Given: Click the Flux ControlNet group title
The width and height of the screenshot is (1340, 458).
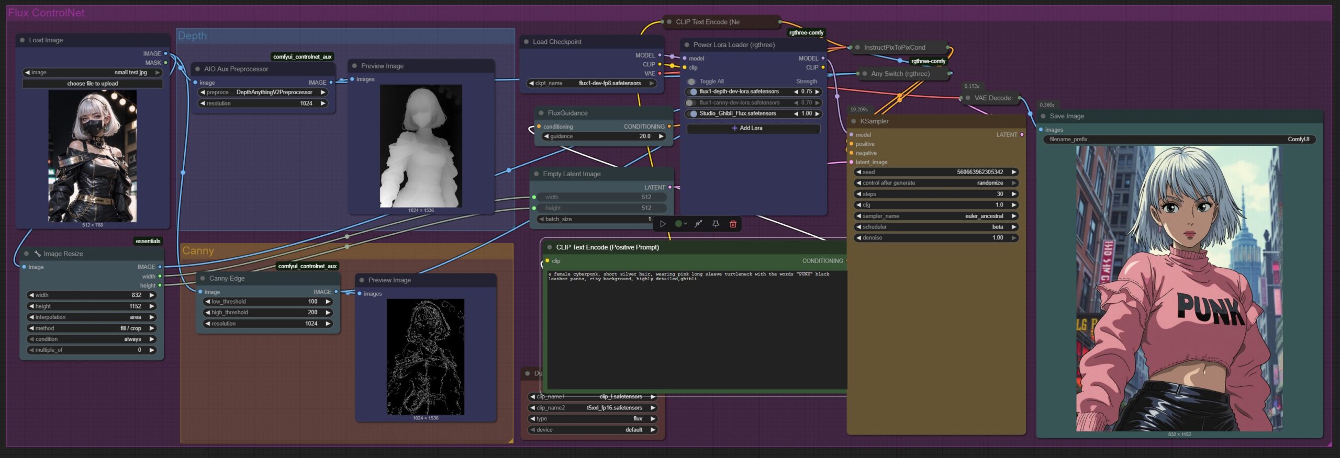Looking at the screenshot, I should click(46, 13).
